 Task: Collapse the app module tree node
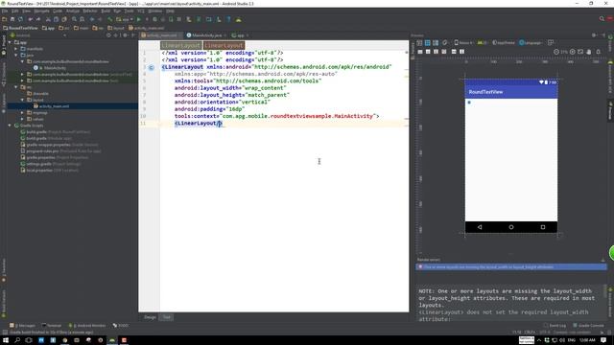[x=10, y=42]
